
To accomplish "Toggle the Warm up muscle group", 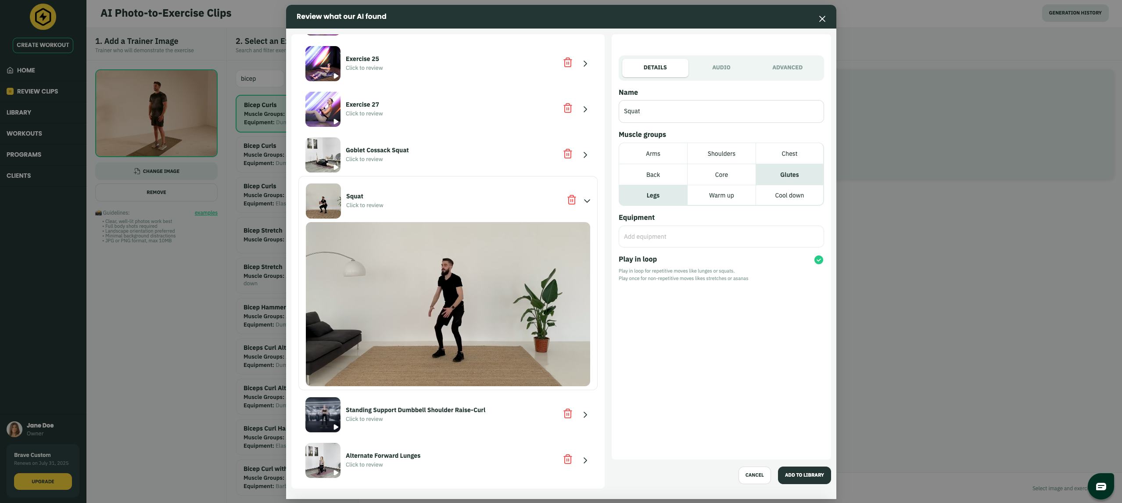I will point(721,195).
